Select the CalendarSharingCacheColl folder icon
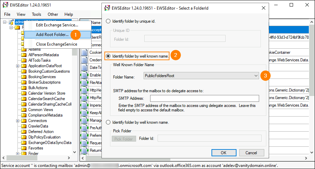Viewport: 315px width, 169px height. [x=24, y=104]
